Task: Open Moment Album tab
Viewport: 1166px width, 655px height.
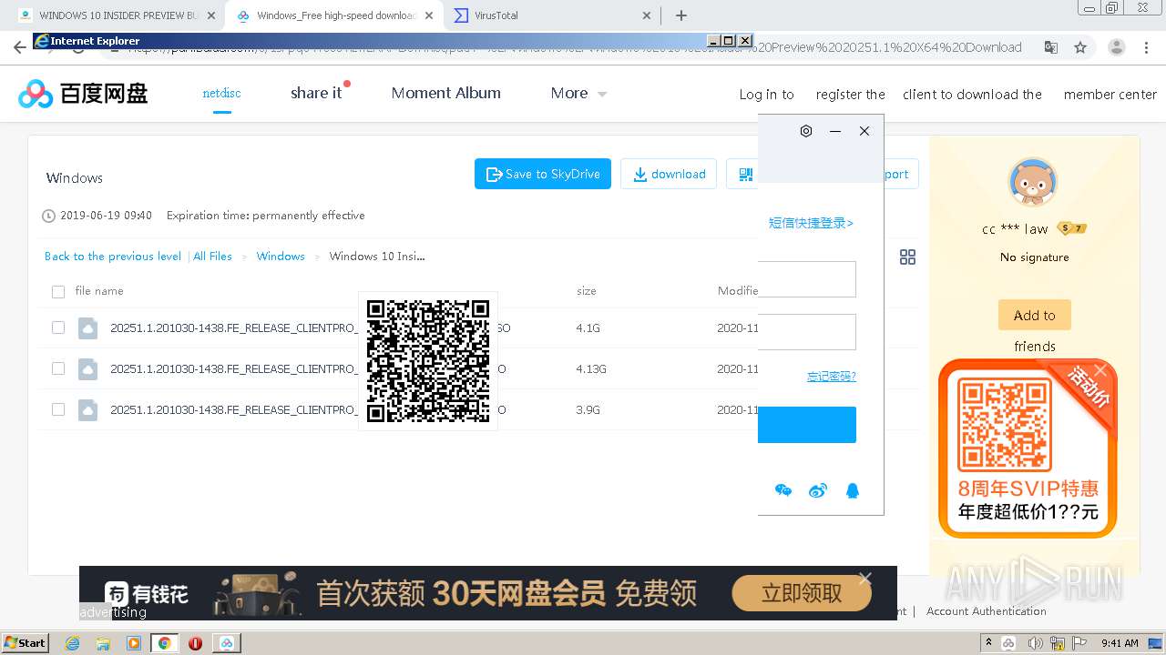Action: 445,93
